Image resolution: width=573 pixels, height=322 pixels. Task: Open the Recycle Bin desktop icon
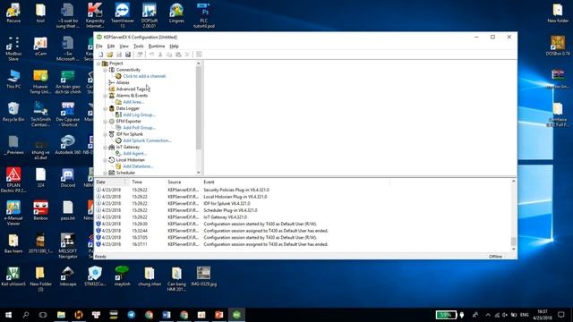pos(13,111)
